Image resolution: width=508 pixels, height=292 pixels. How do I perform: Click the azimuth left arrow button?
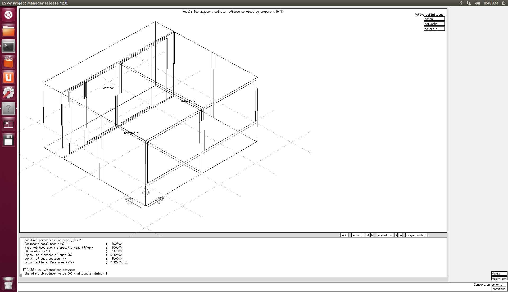pyautogui.click(x=368, y=235)
